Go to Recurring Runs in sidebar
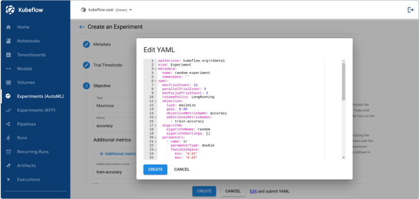Image resolution: width=420 pixels, height=199 pixels. pos(33,152)
